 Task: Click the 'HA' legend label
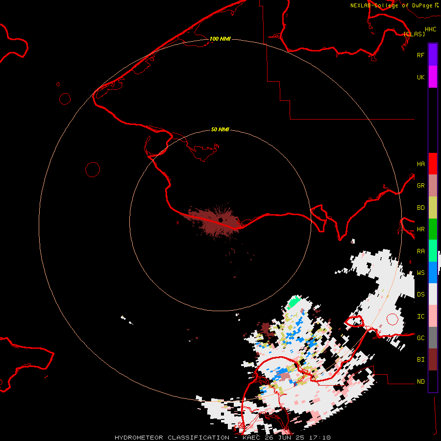coord(420,164)
